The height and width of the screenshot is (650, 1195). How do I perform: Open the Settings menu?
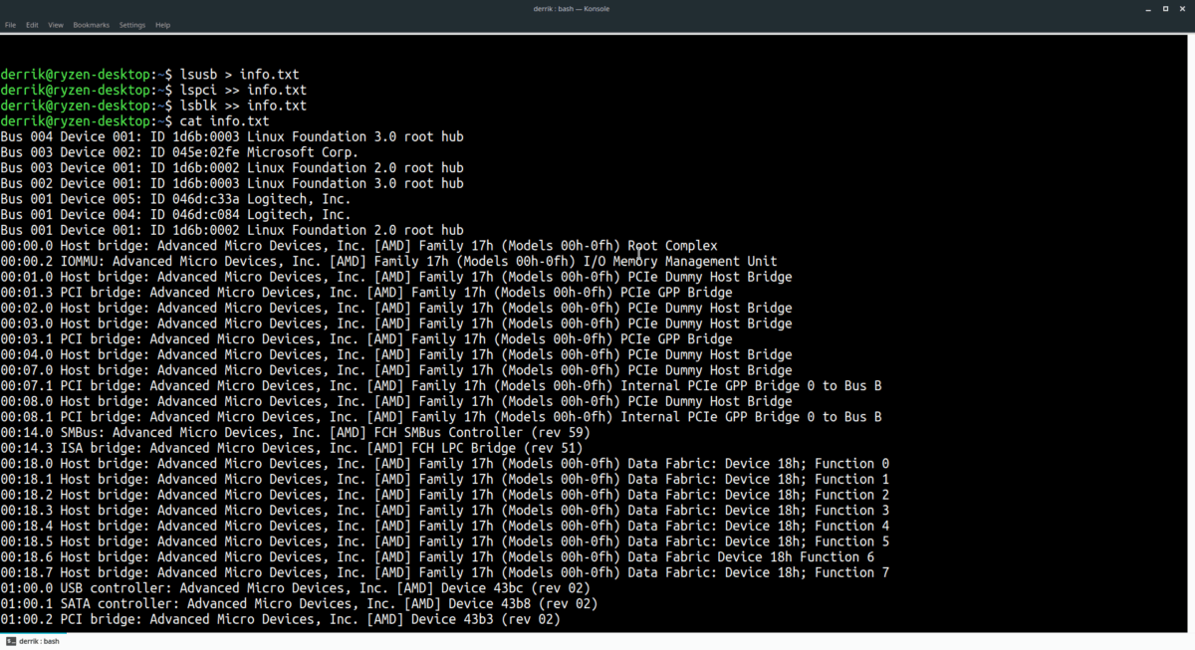(132, 24)
